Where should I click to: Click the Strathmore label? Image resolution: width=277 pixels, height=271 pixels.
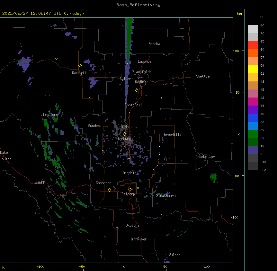(x=166, y=196)
